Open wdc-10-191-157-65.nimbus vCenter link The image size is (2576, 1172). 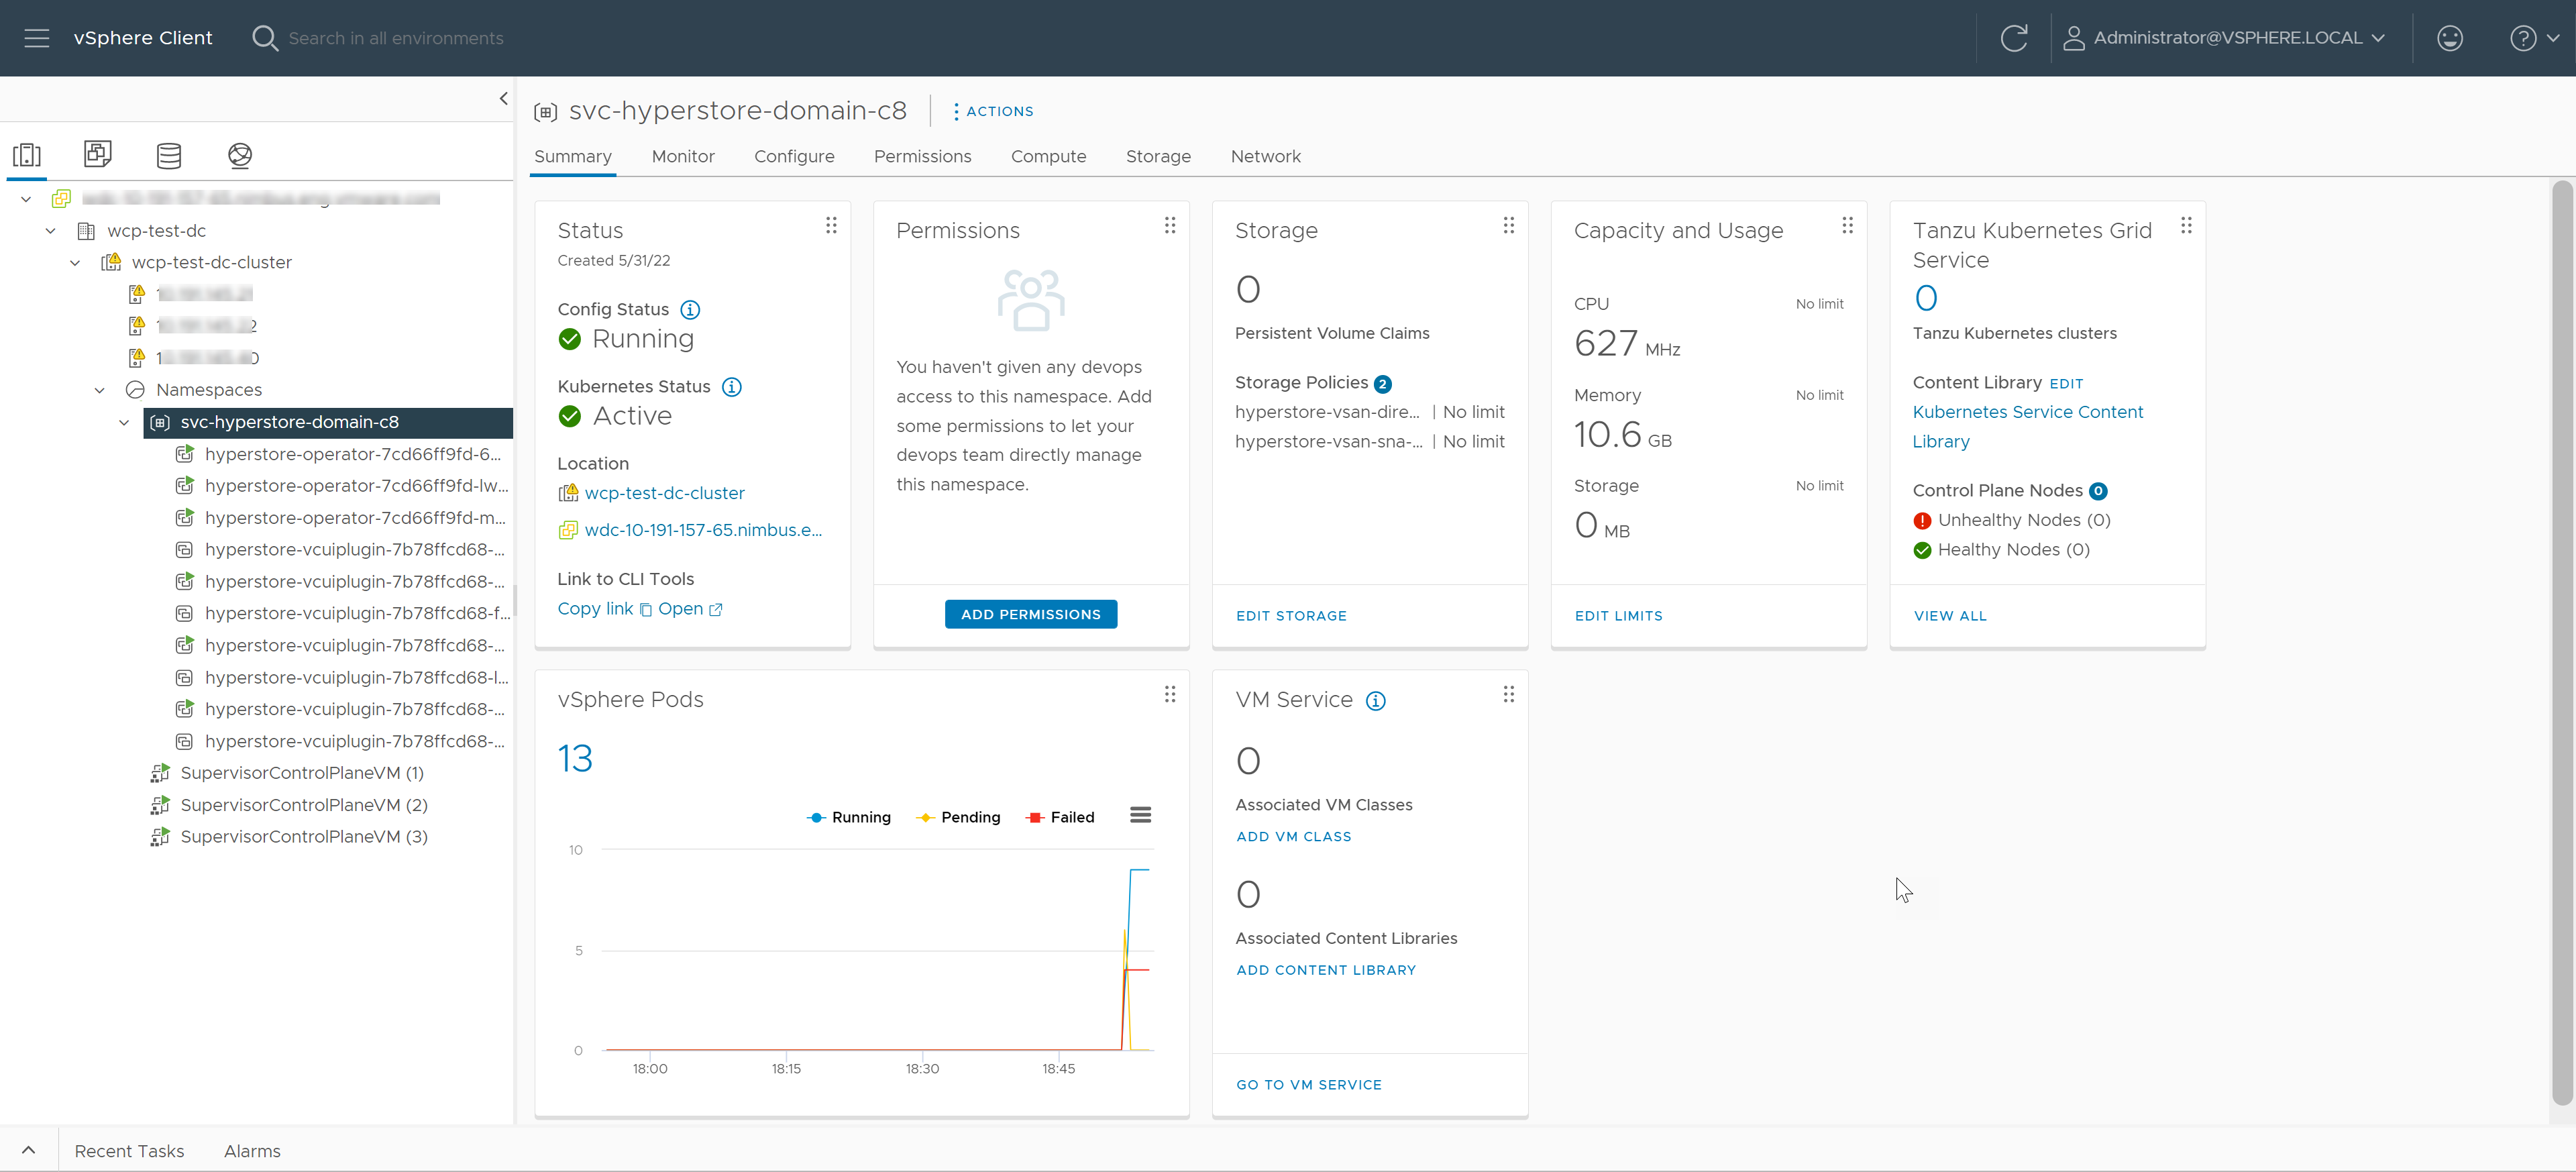click(703, 530)
